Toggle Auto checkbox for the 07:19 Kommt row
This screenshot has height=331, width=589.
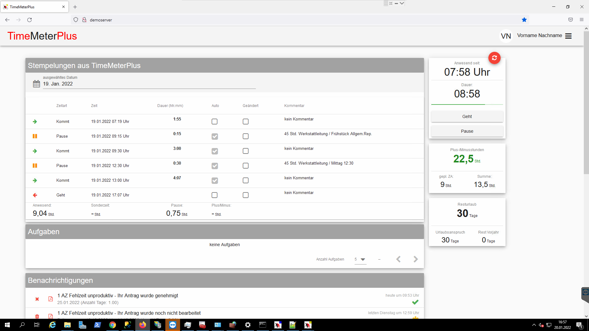coord(215,122)
